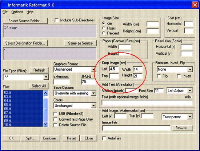Enable the AutoTrim checkbox

coord(104,138)
